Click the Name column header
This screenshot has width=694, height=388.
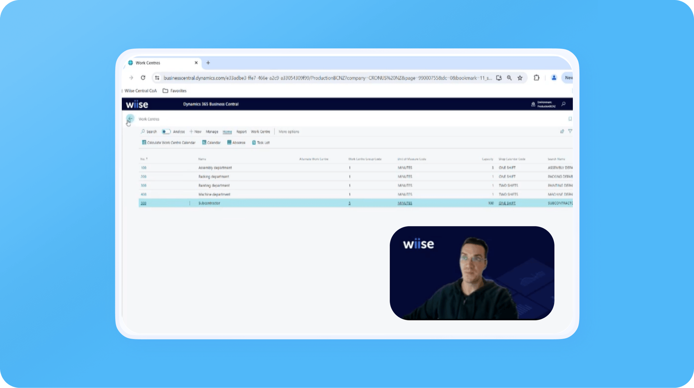click(x=202, y=159)
